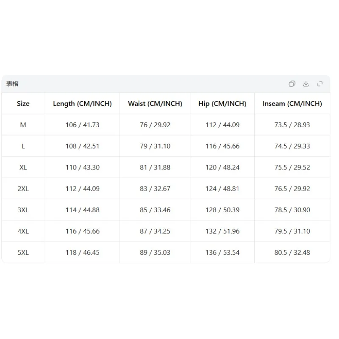This screenshot has height=339, width=339.
Task: Select hip value 120 / 48.24
Action: point(222,167)
